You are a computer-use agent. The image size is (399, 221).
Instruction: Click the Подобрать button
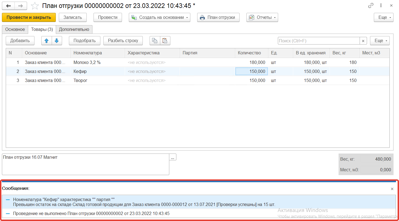coord(85,41)
